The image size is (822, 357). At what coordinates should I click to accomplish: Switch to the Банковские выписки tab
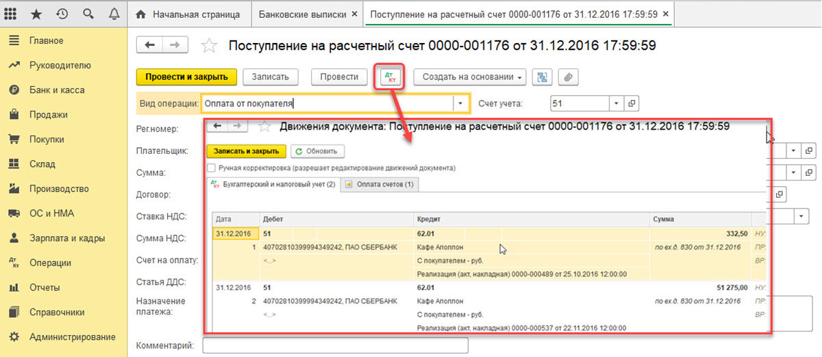pos(303,14)
